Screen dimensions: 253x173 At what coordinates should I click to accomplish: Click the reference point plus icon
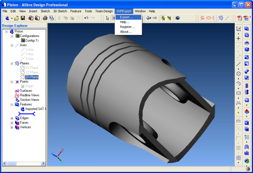tap(239, 38)
